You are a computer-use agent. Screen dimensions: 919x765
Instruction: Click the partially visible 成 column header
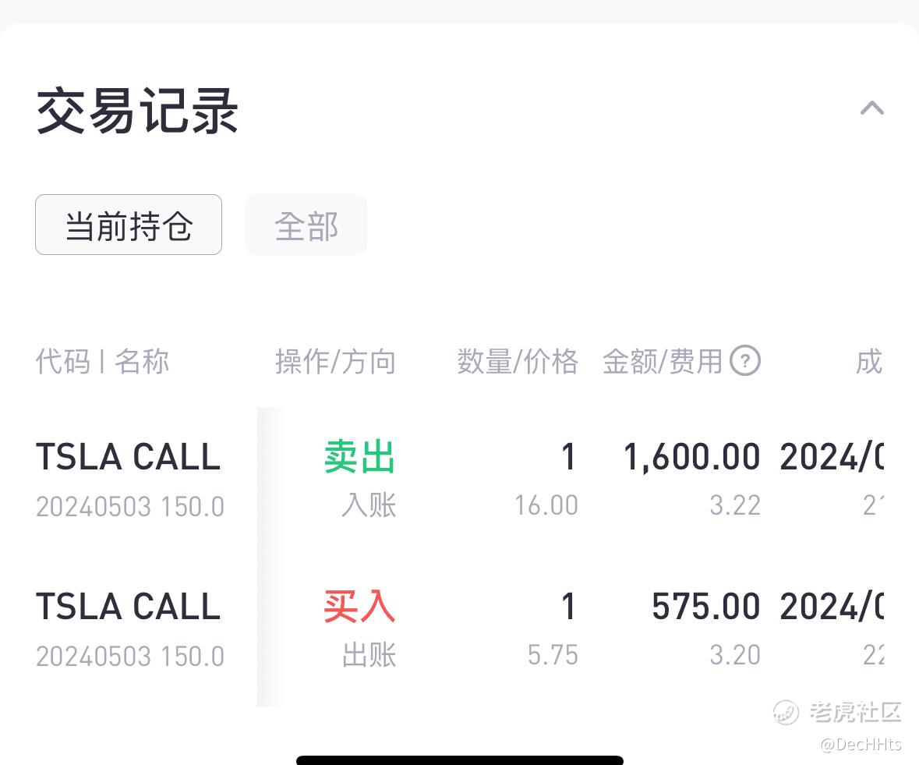click(x=869, y=361)
